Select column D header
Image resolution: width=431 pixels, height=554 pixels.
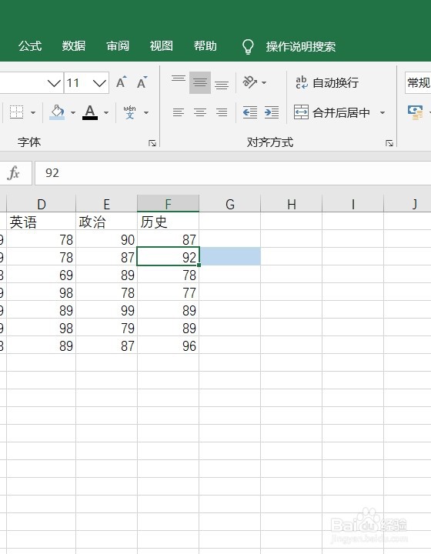coord(42,203)
